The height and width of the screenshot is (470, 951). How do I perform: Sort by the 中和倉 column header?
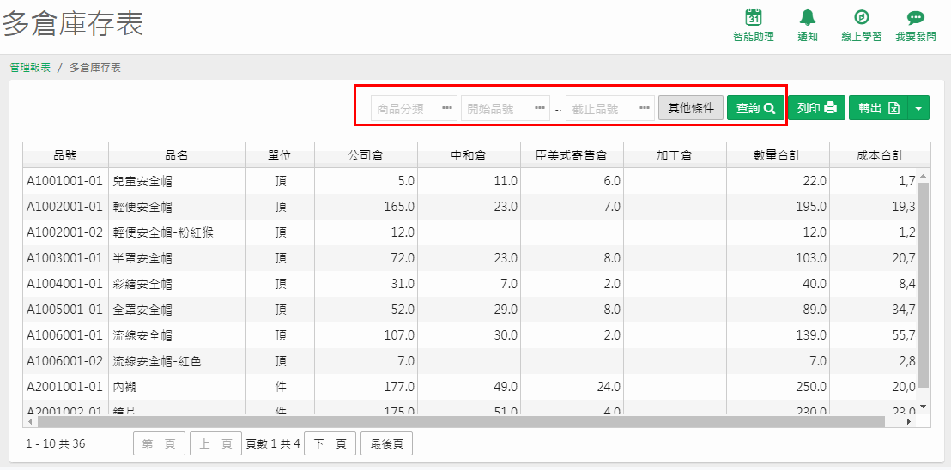pos(469,155)
